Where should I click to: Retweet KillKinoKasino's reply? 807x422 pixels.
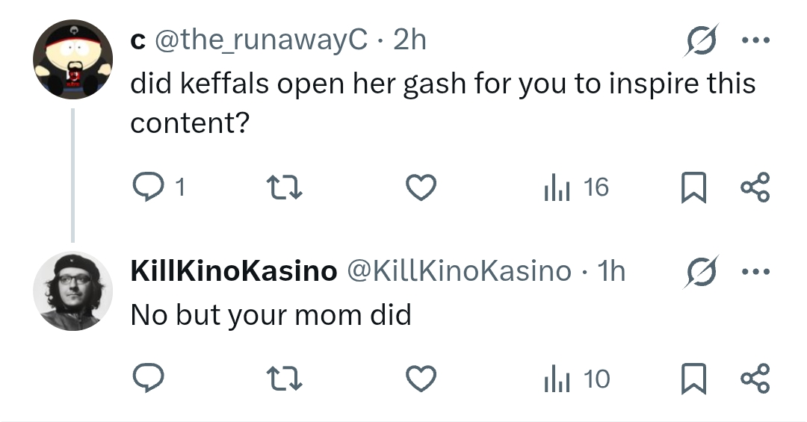tap(285, 379)
